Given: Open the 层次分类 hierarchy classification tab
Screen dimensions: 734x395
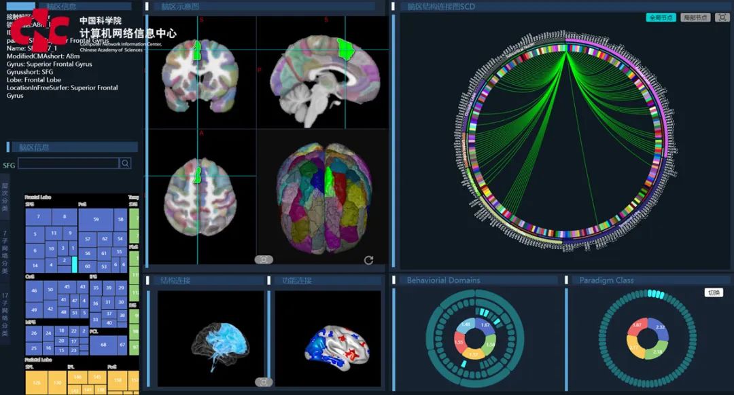Looking at the screenshot, I should 5,196.
